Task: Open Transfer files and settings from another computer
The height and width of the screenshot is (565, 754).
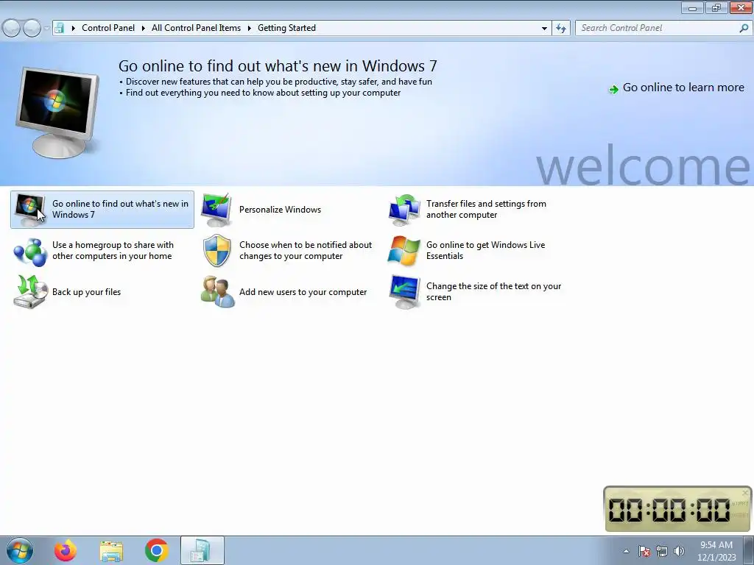Action: pyautogui.click(x=486, y=209)
